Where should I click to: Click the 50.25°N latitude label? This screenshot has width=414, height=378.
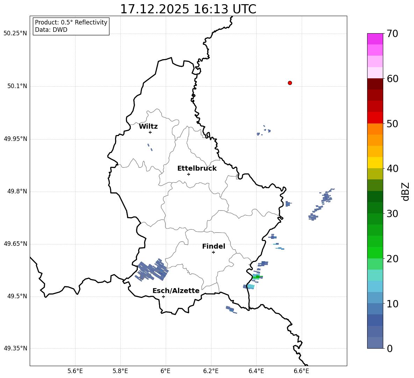[15, 34]
